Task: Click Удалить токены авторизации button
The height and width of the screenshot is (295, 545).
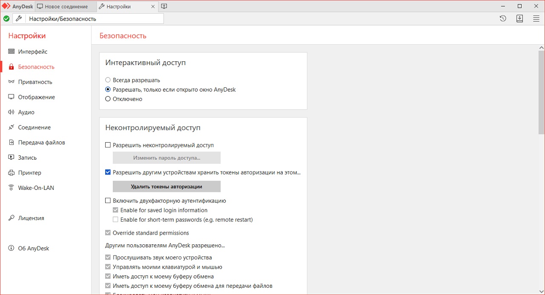Action: 166,186
